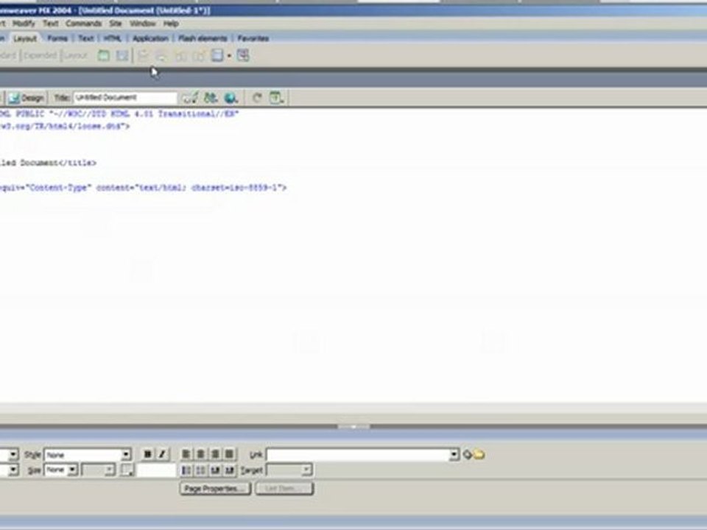Open the Font dropdown arrow at lower-left of Properties
Viewport: 707px width, 530px height.
[13, 470]
